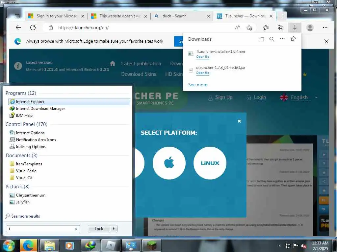Click the Lock button in Start menu
337x252 pixels.
[99, 229]
